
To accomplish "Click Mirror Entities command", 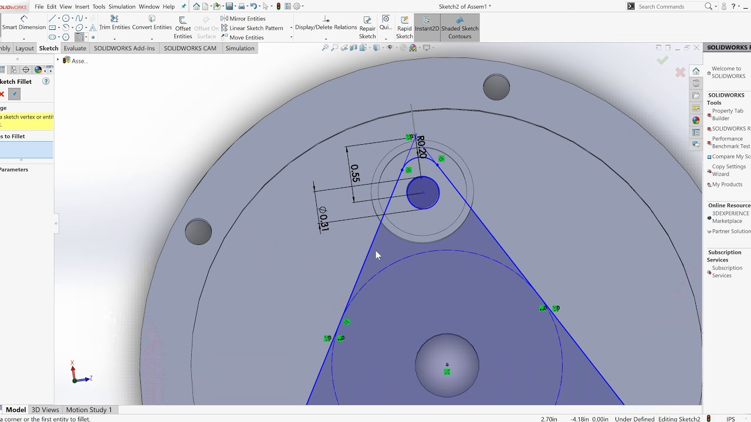I will [243, 19].
